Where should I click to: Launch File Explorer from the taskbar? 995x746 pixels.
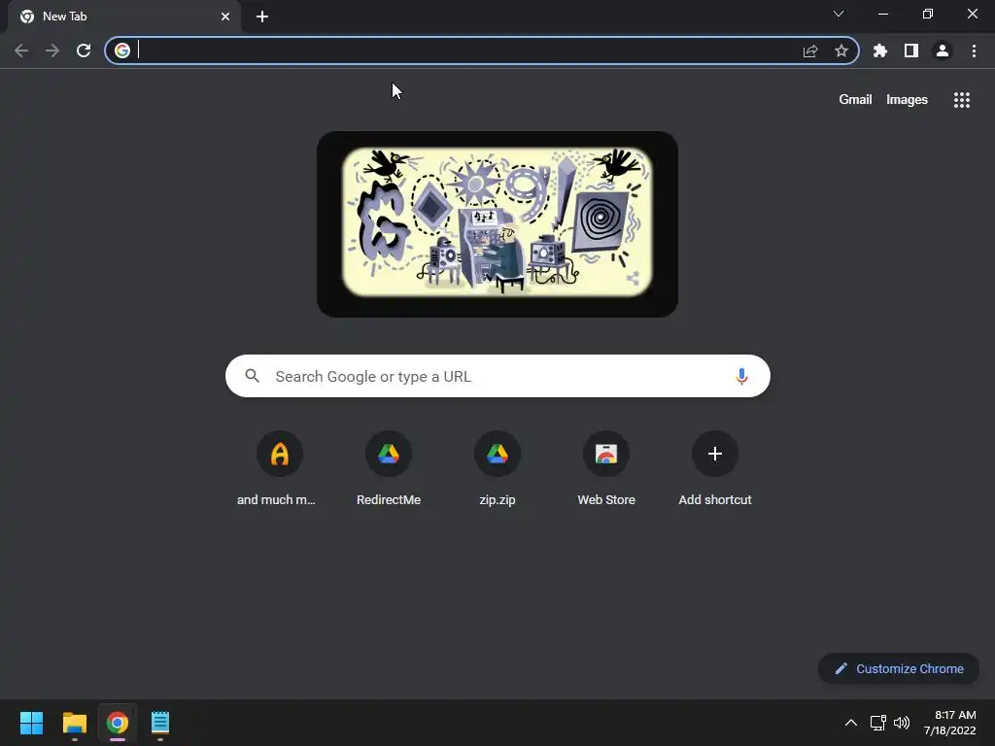[x=74, y=723]
